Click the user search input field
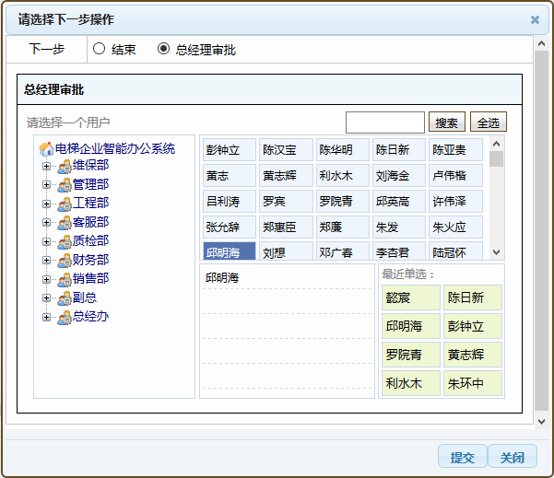Screen dimensions: 554x478 click(x=384, y=122)
